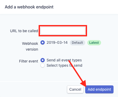Viewport: 118px width, 97px height.
Task: Click the 2019-03-14 version date text
Action: point(57,42)
